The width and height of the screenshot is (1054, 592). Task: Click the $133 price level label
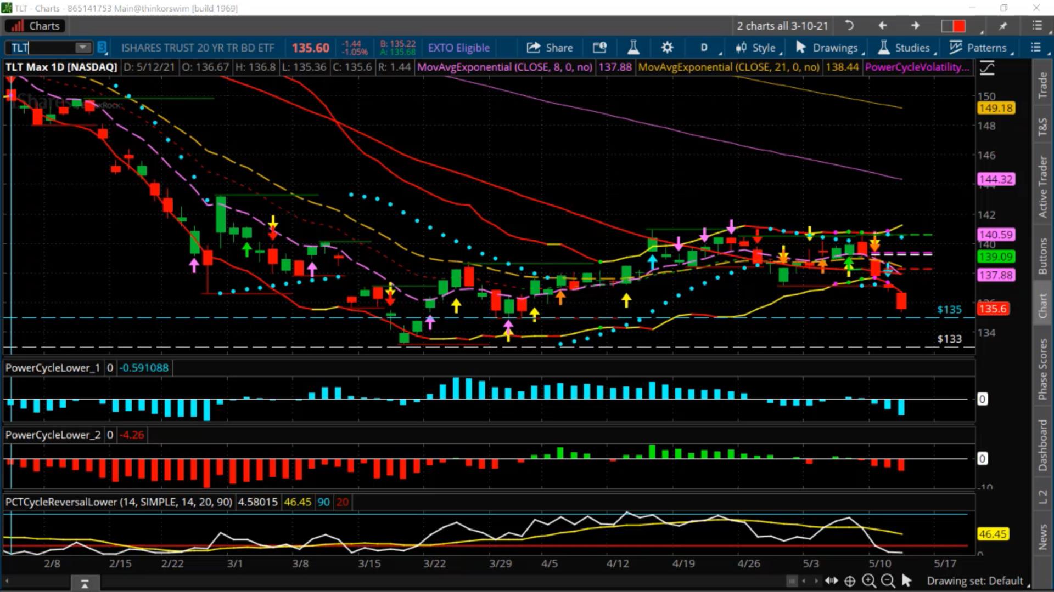click(949, 339)
